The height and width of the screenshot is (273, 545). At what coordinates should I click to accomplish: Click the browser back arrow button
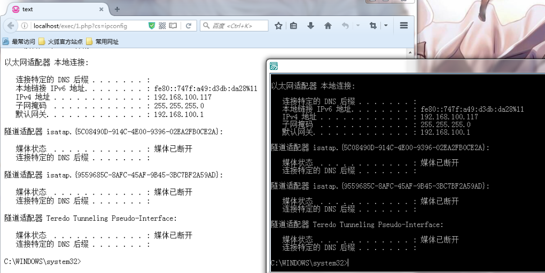tap(10, 26)
